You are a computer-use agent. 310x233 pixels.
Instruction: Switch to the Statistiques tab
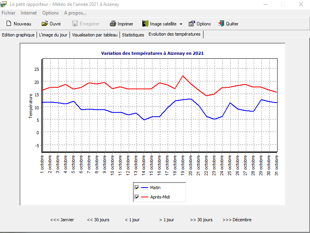(x=133, y=35)
